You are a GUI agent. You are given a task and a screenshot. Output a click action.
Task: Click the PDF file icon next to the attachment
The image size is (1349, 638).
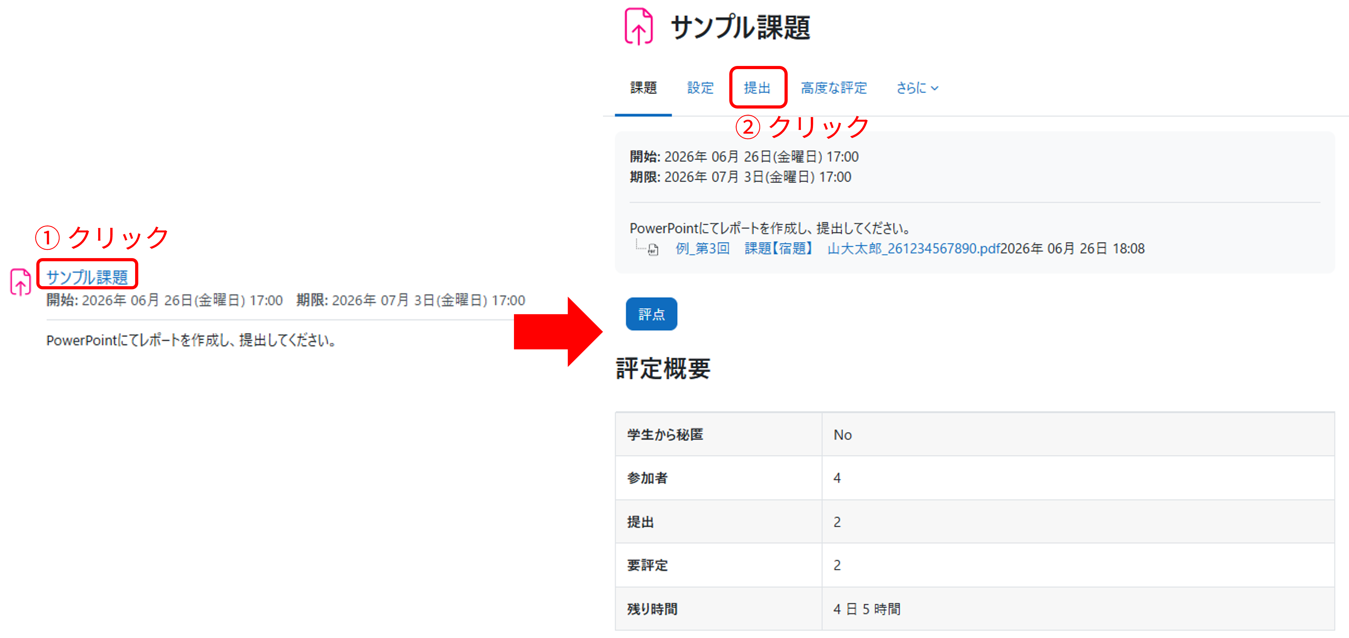(653, 249)
